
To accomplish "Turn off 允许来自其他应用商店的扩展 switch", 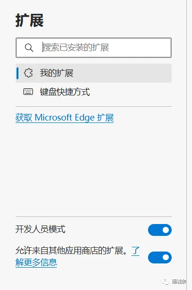I will 160,257.
